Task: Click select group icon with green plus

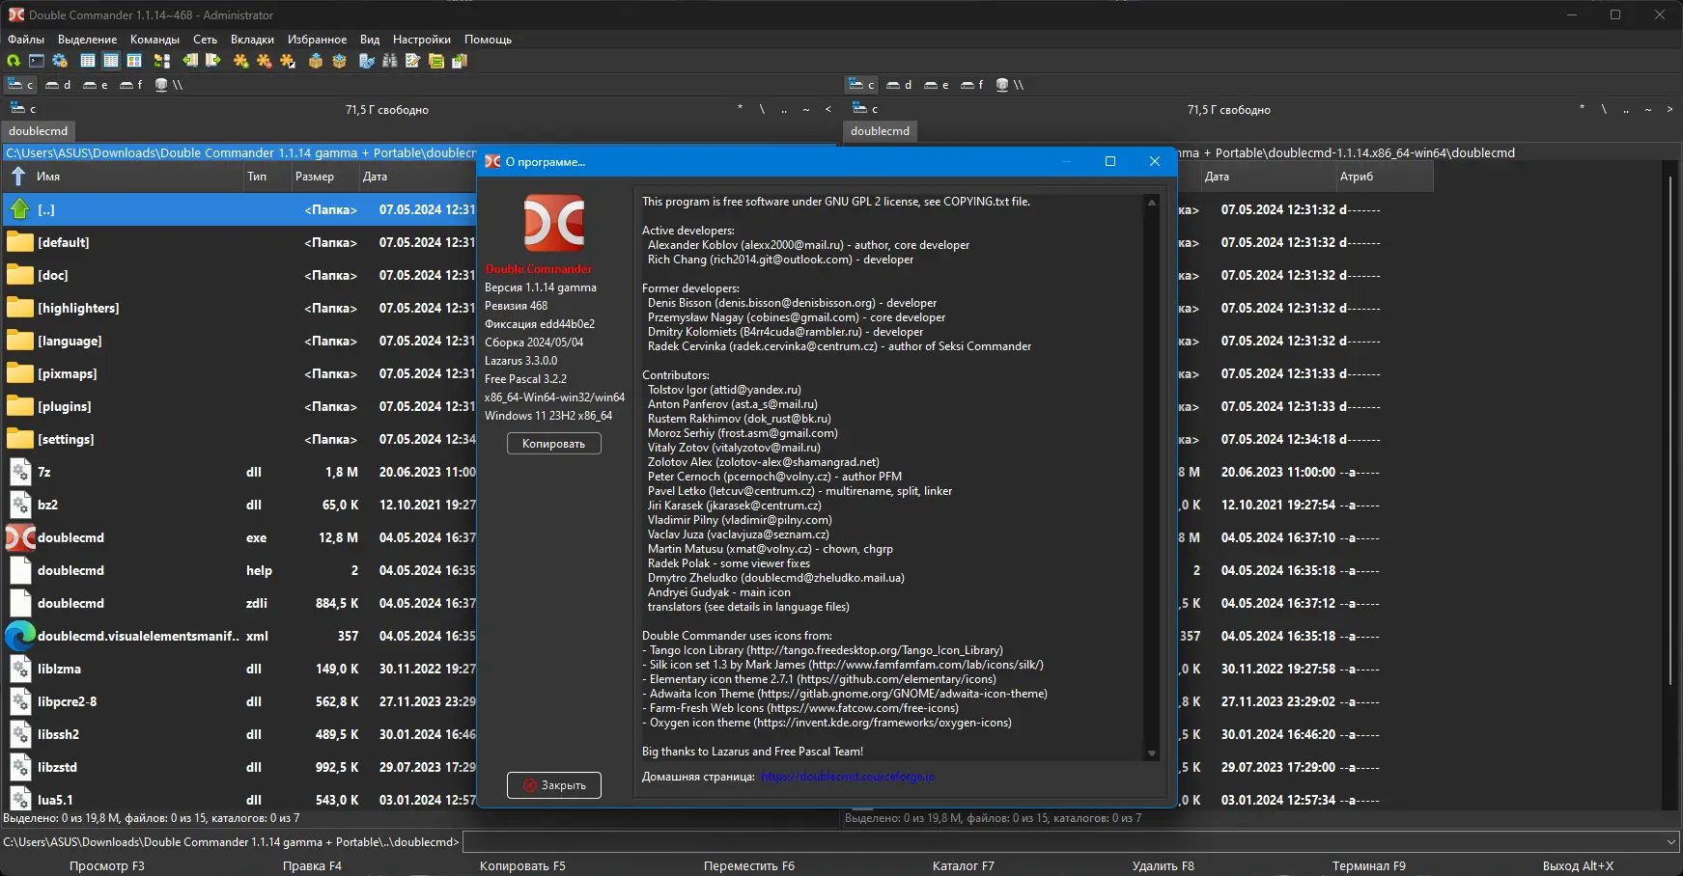Action: (x=240, y=61)
